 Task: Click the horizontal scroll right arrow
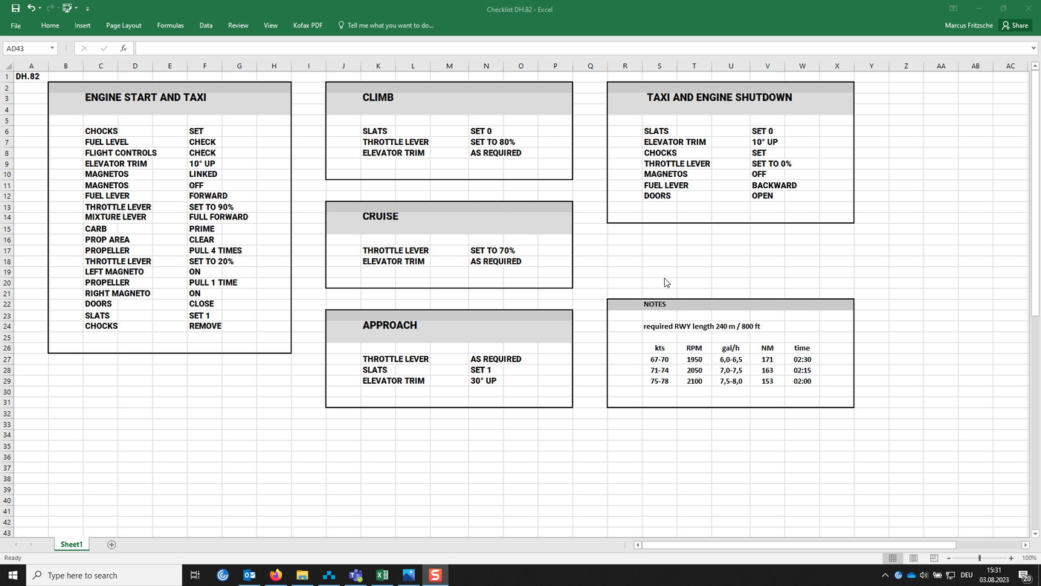1025,545
